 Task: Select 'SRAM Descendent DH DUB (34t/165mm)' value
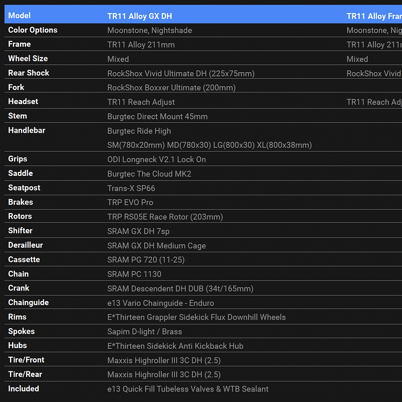[x=180, y=288]
